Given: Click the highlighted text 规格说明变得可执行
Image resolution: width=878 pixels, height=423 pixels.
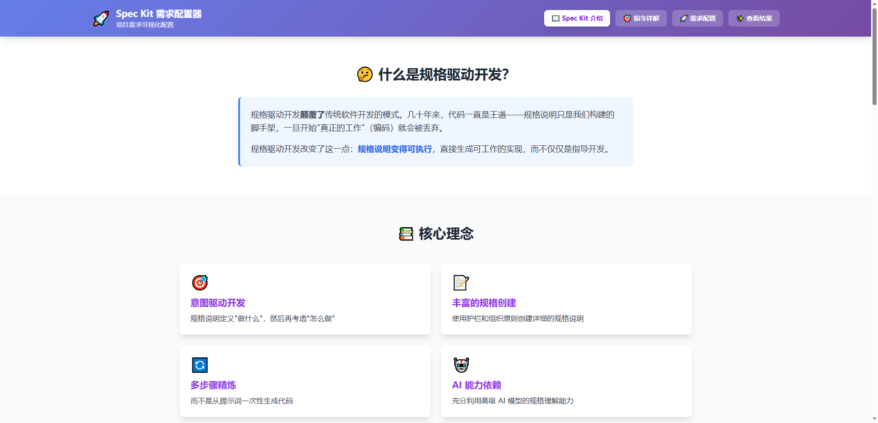Looking at the screenshot, I should click(395, 149).
